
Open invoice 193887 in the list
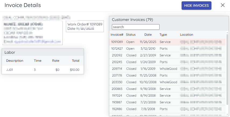click(x=117, y=102)
